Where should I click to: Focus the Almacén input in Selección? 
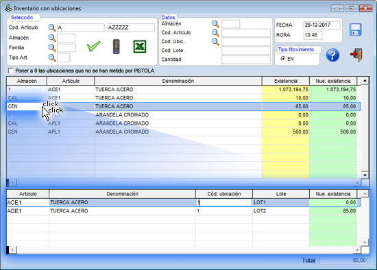coord(66,38)
